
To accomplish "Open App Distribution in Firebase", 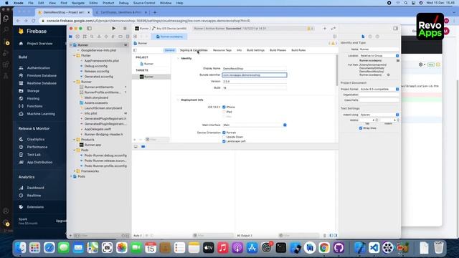I will point(39,163).
